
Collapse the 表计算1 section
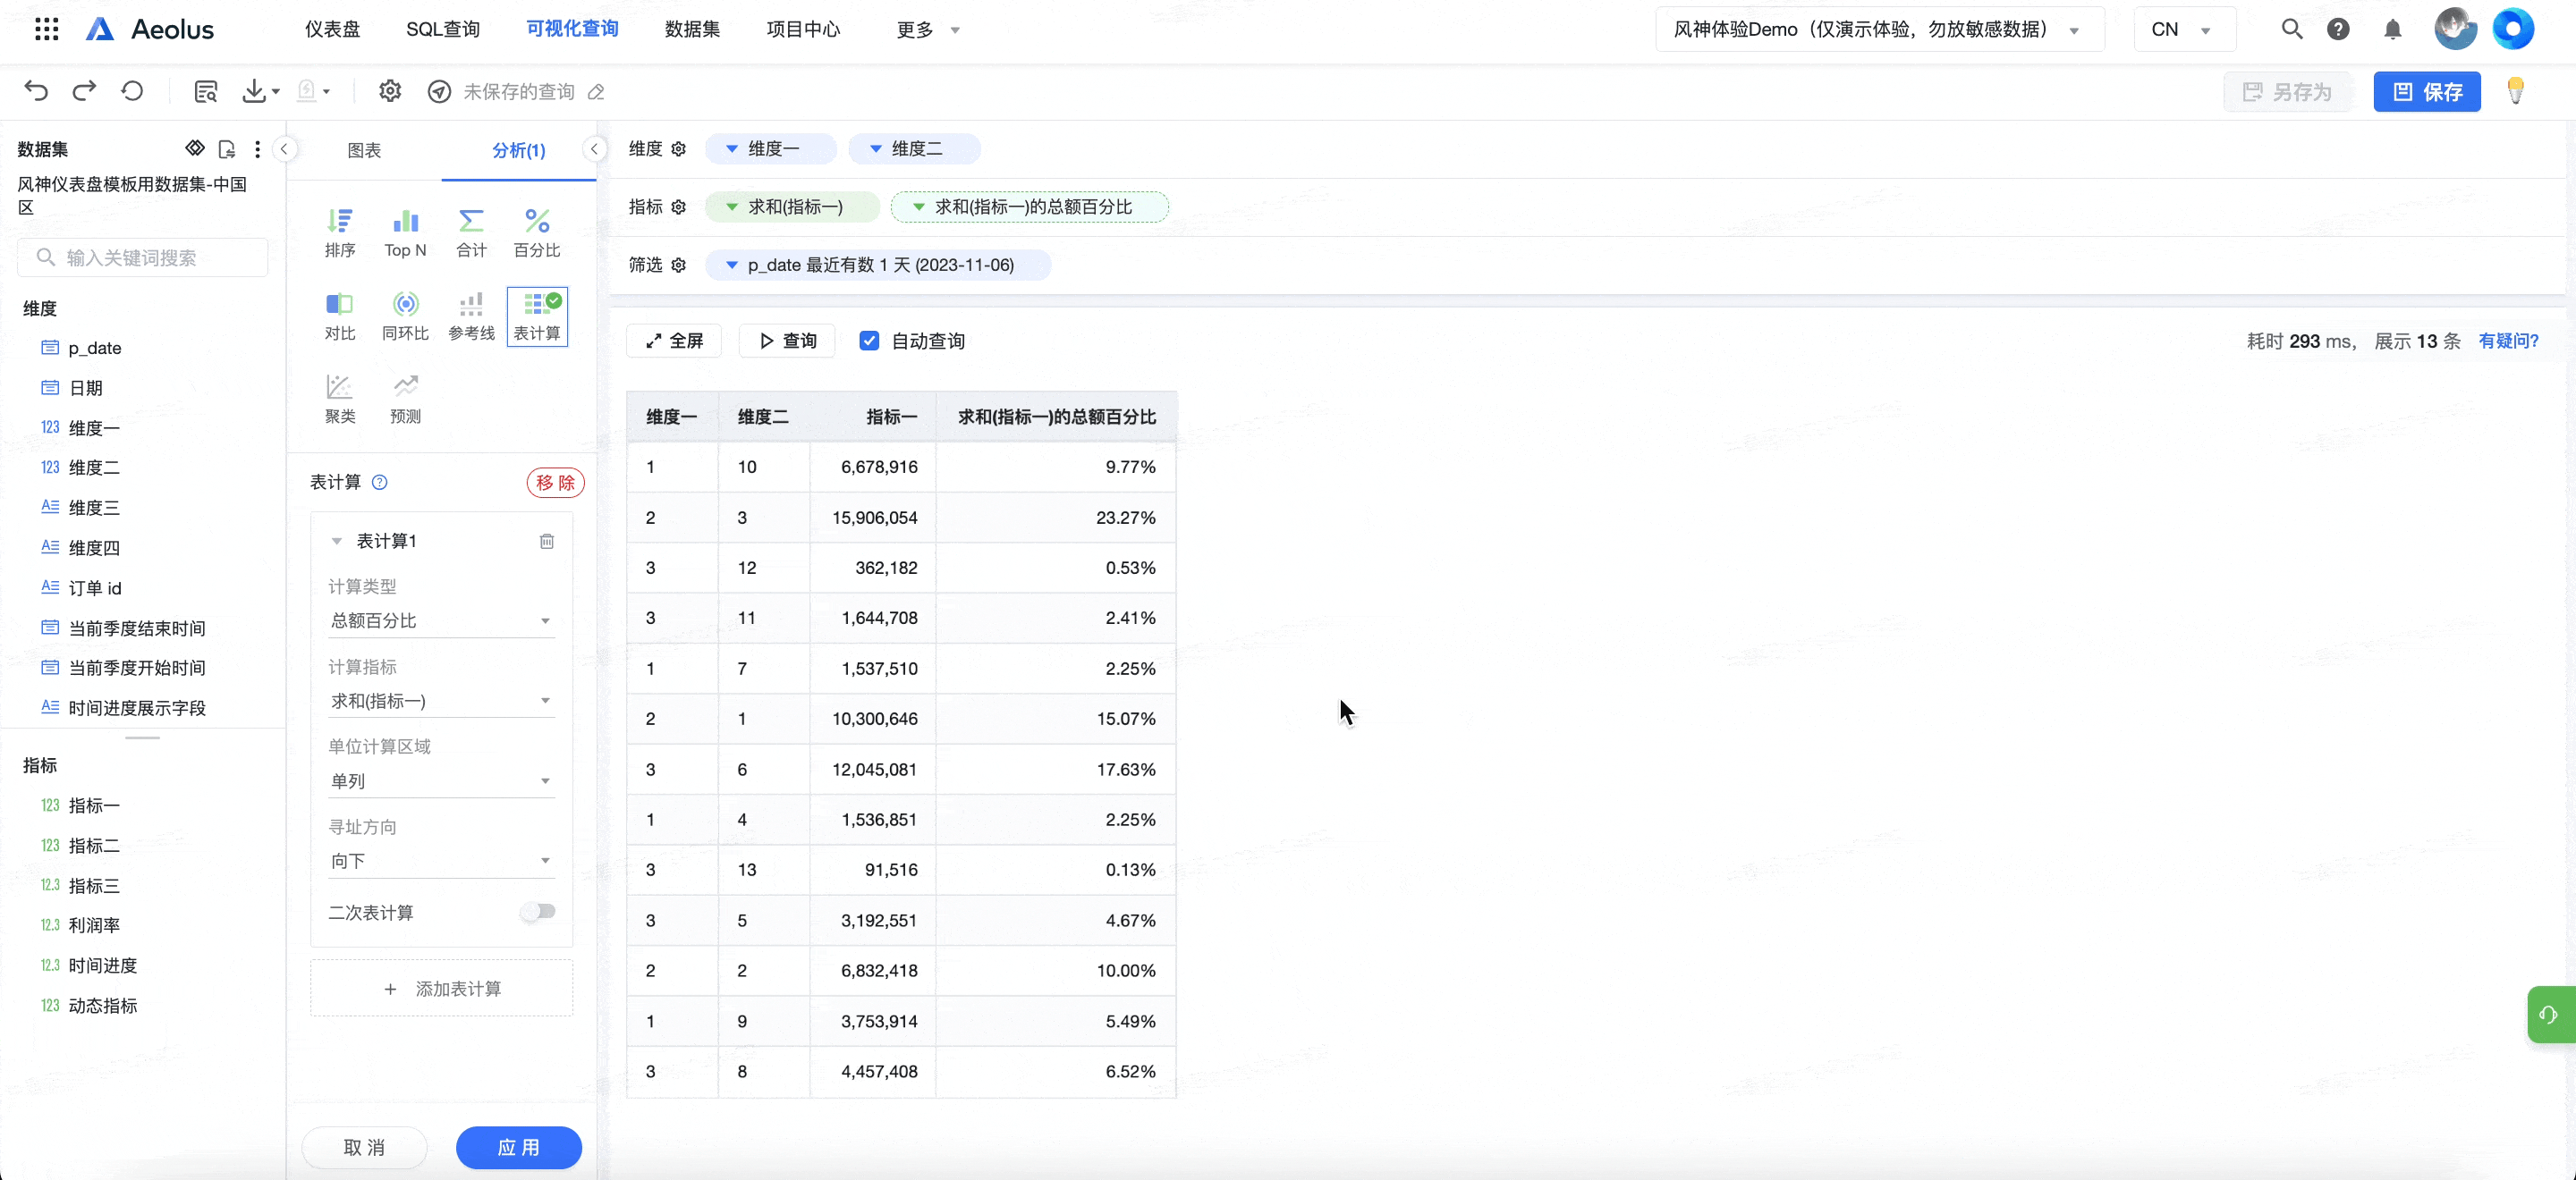[x=337, y=541]
